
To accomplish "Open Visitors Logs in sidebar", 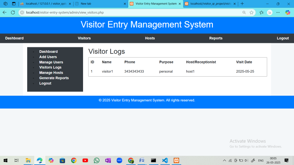I will point(50,67).
